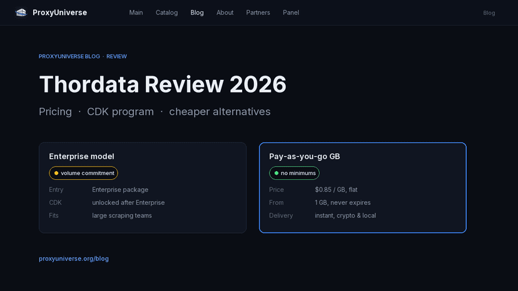The height and width of the screenshot is (291, 518).
Task: Click the Thordata Review 2026 title
Action: tap(163, 84)
